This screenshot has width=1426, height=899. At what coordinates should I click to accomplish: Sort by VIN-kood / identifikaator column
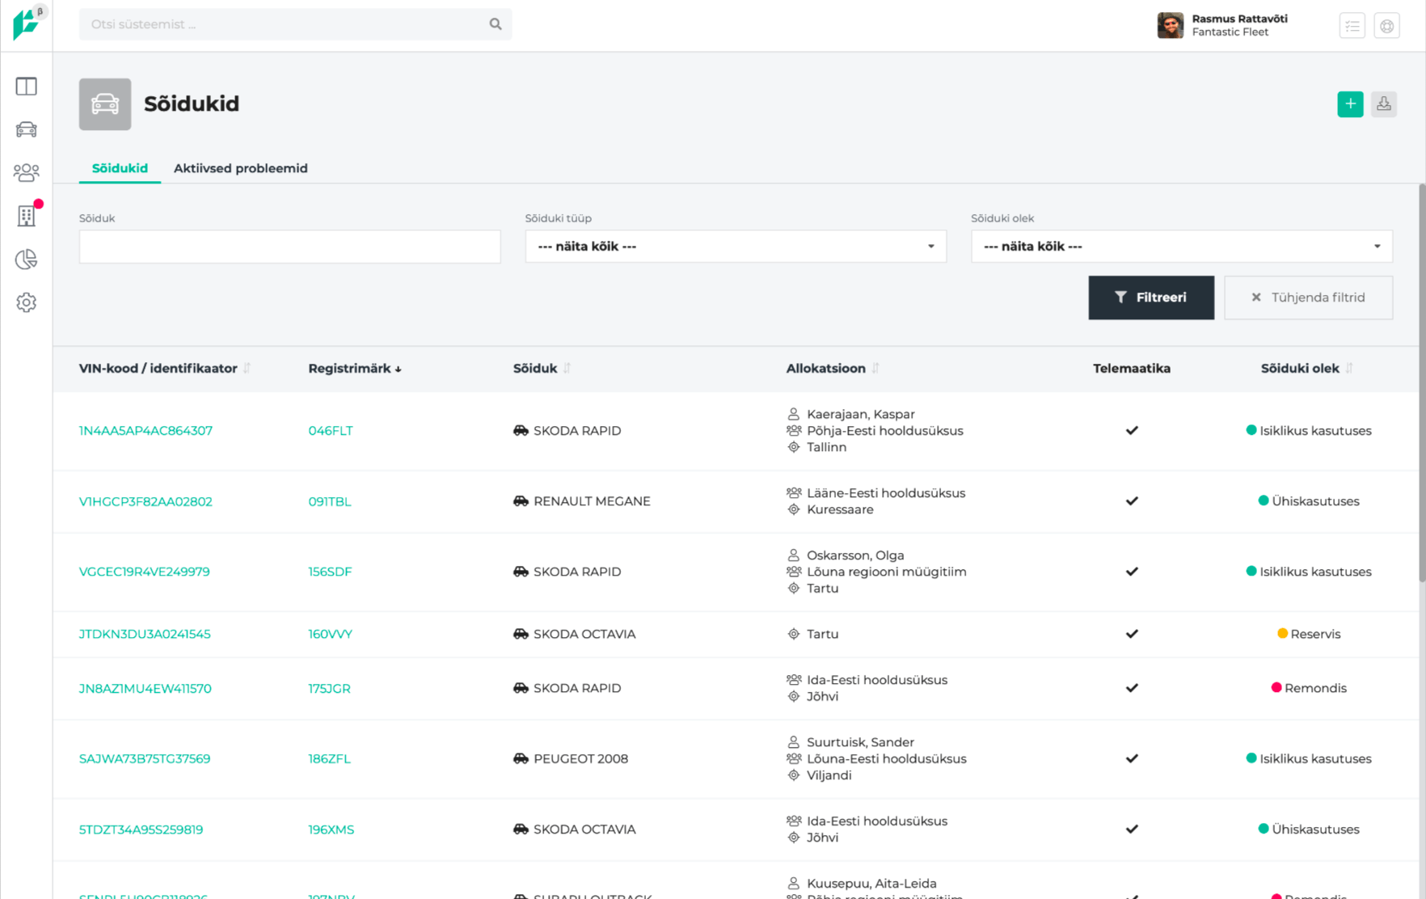click(165, 368)
